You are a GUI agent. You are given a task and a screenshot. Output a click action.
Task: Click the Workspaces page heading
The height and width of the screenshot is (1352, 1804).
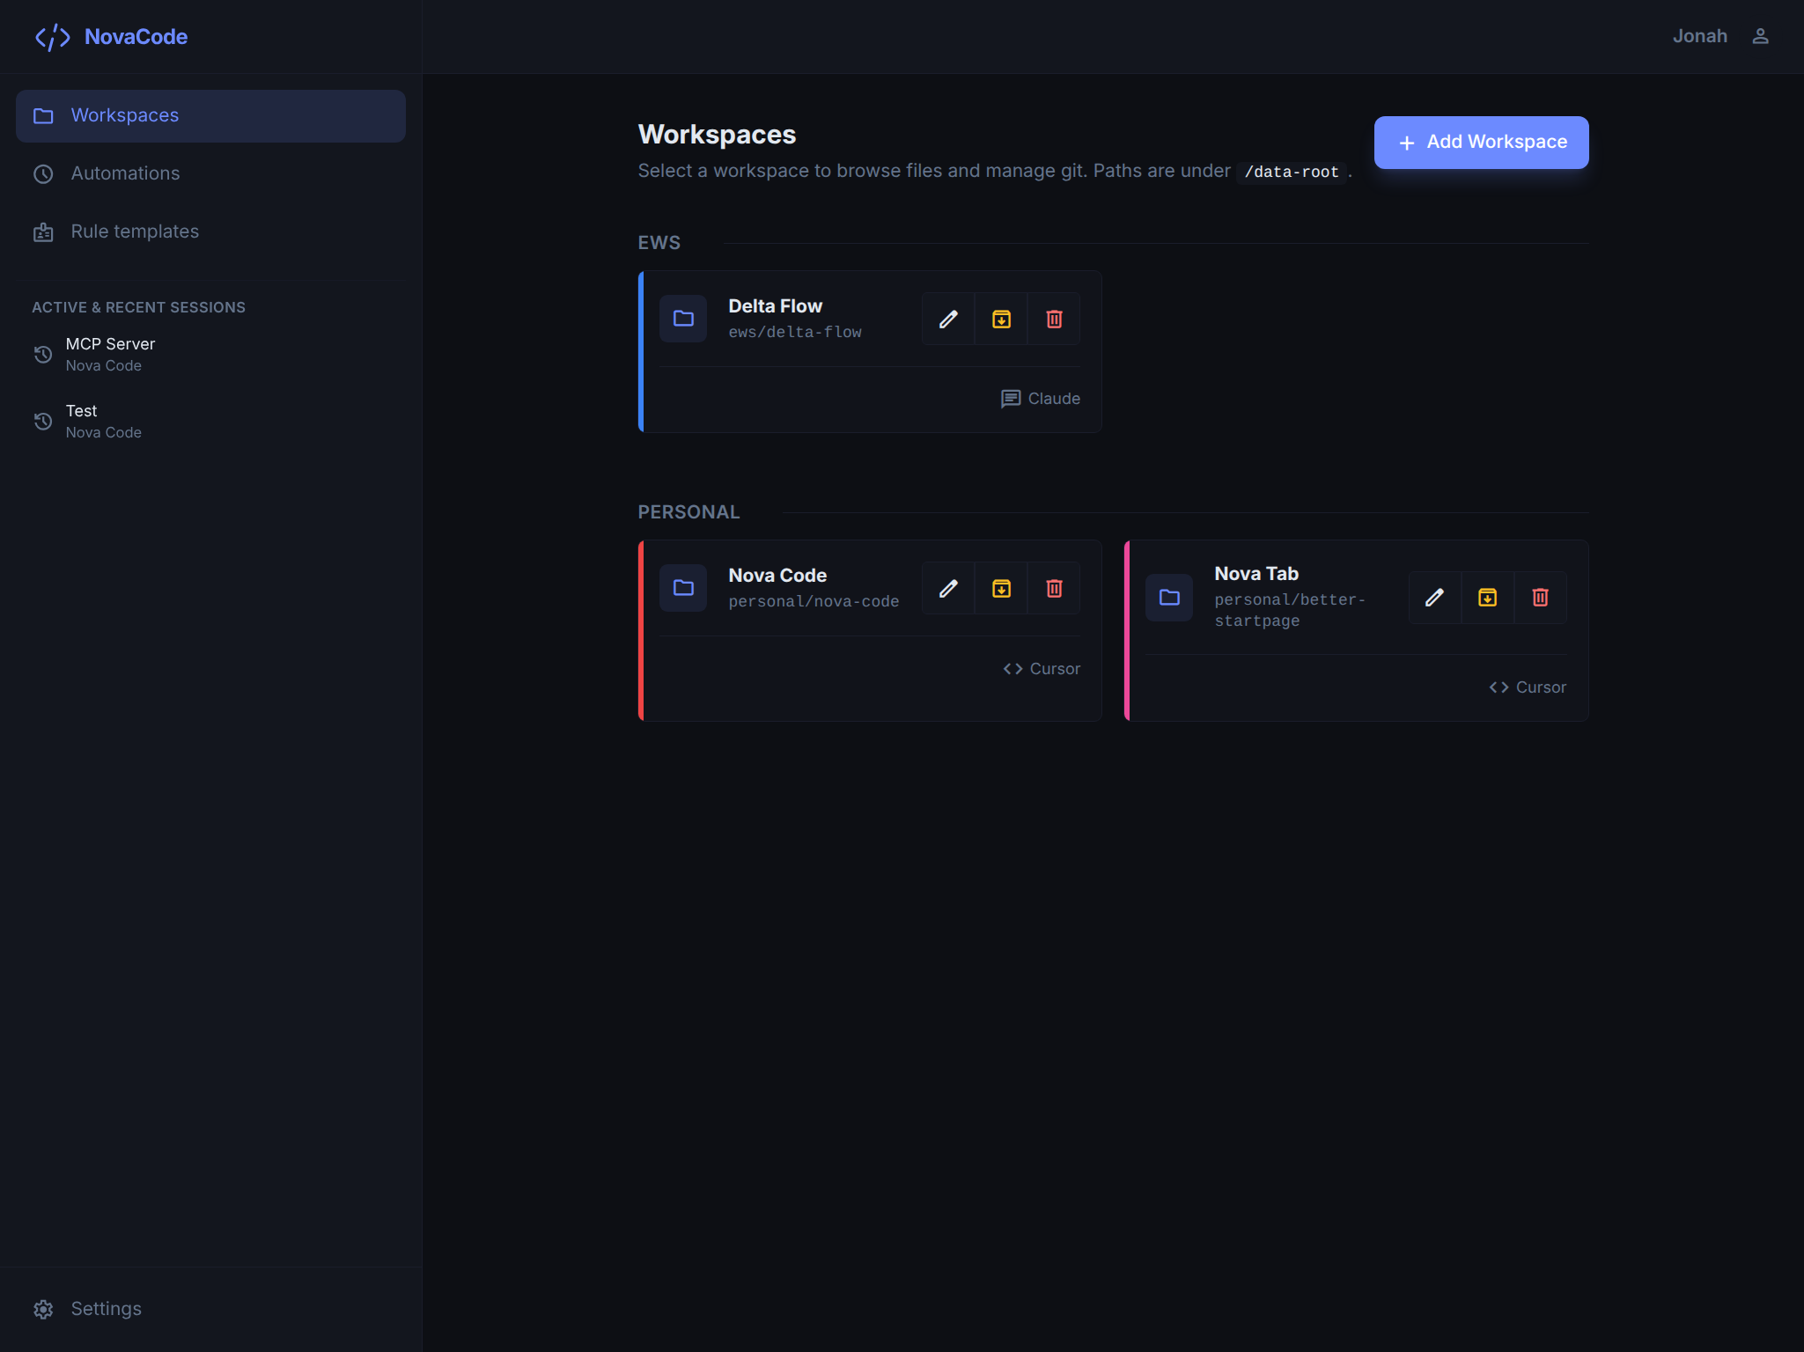pyautogui.click(x=717, y=135)
